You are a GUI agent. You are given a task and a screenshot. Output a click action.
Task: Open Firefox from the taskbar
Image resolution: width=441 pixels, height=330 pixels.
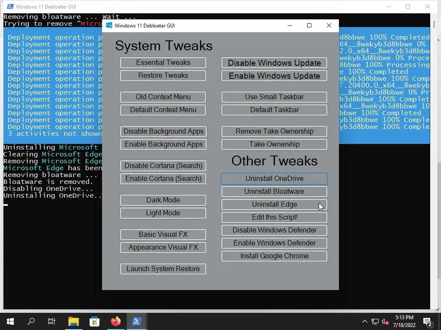coord(115,321)
